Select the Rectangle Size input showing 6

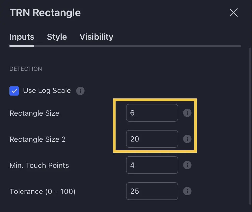pos(152,113)
